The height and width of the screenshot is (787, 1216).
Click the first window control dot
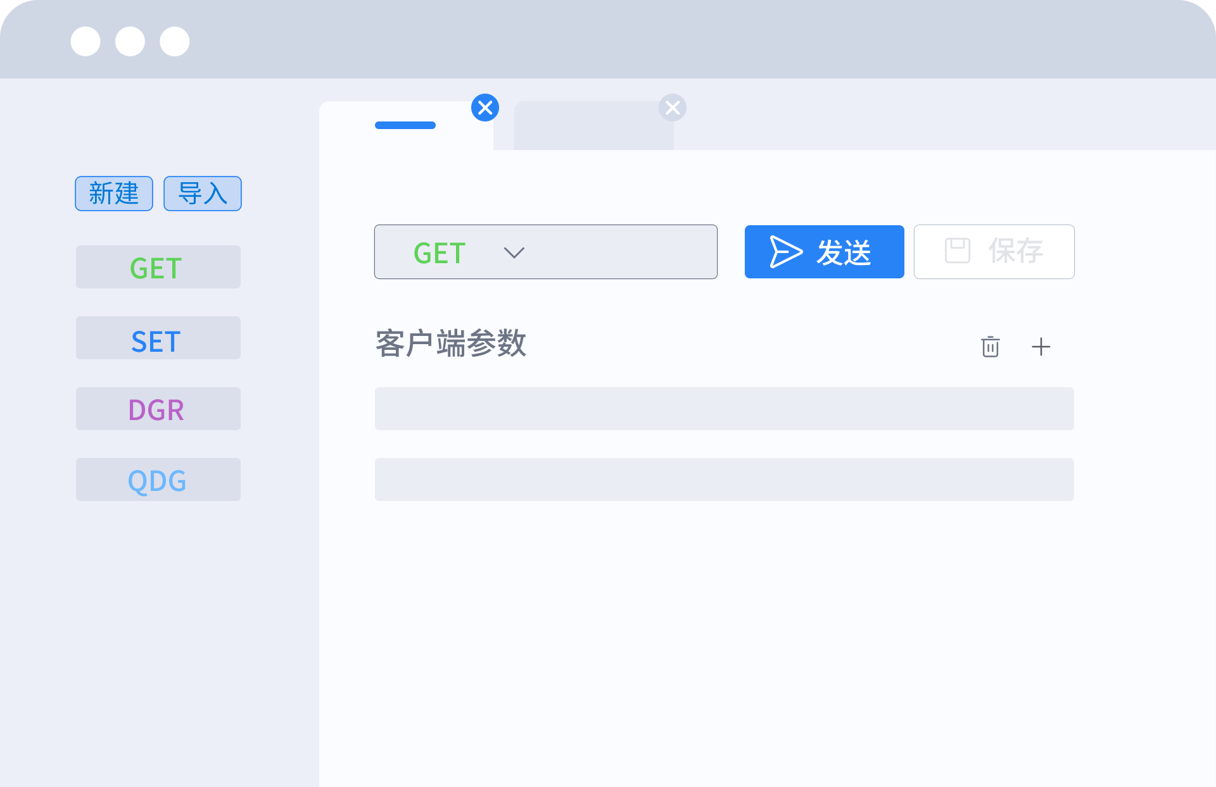click(x=85, y=42)
